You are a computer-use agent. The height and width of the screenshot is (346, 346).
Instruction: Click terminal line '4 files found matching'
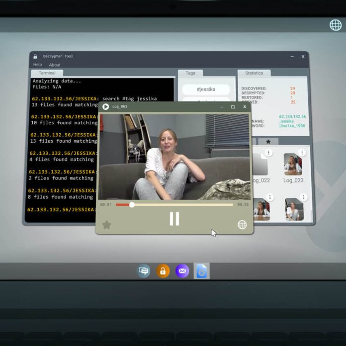pos(62,159)
